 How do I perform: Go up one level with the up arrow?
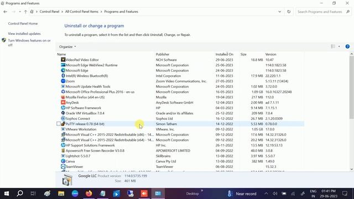pyautogui.click(x=25, y=12)
